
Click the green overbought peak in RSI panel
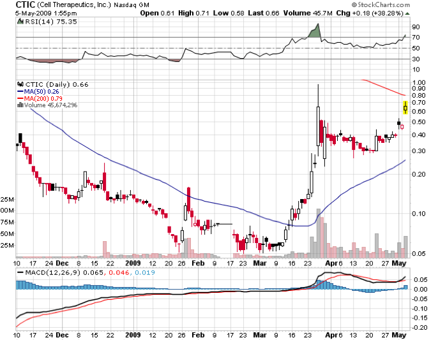click(x=315, y=32)
